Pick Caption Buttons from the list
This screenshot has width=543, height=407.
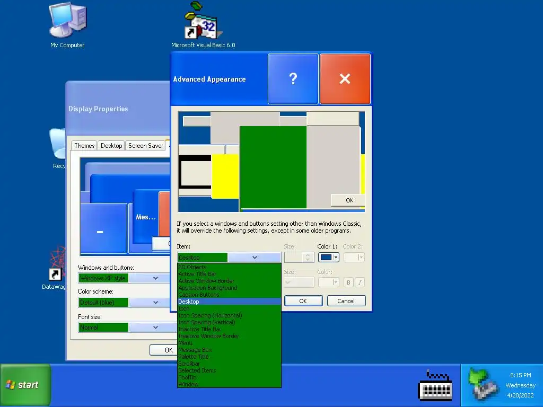coord(229,295)
